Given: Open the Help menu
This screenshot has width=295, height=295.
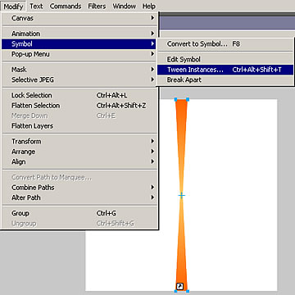Looking at the screenshot, I should pyautogui.click(x=149, y=6).
